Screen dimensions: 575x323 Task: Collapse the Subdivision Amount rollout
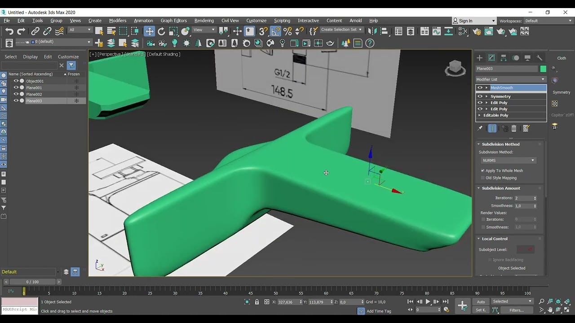coord(501,188)
